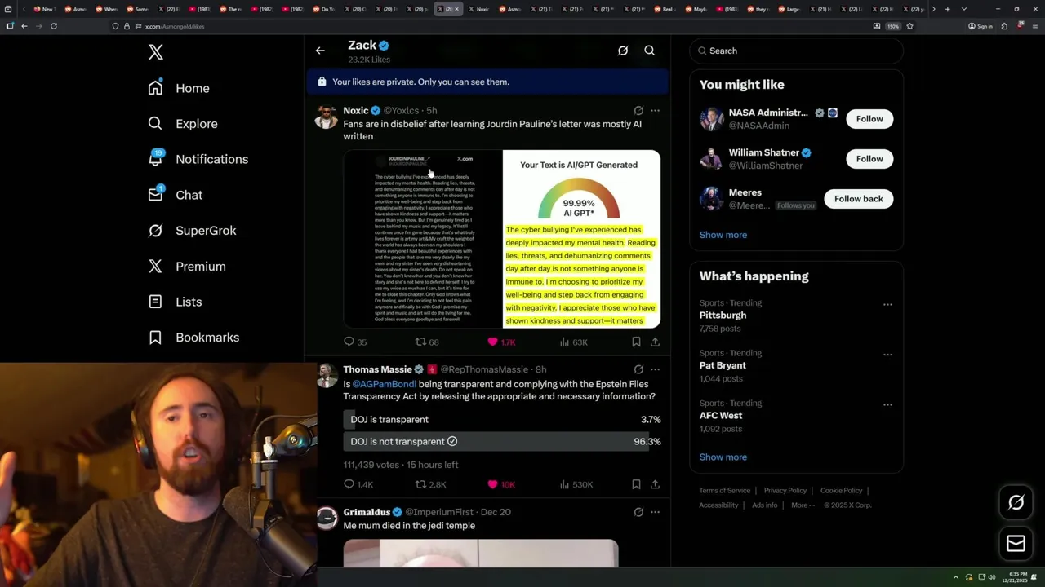Reload the page with the browser refresh icon

pyautogui.click(x=54, y=26)
